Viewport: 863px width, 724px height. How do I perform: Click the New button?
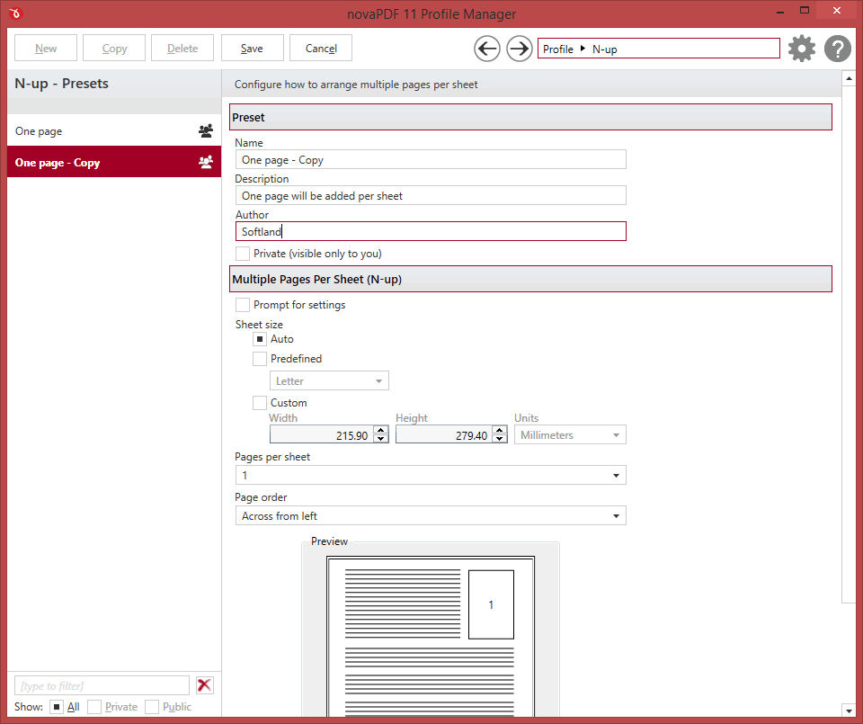[46, 49]
